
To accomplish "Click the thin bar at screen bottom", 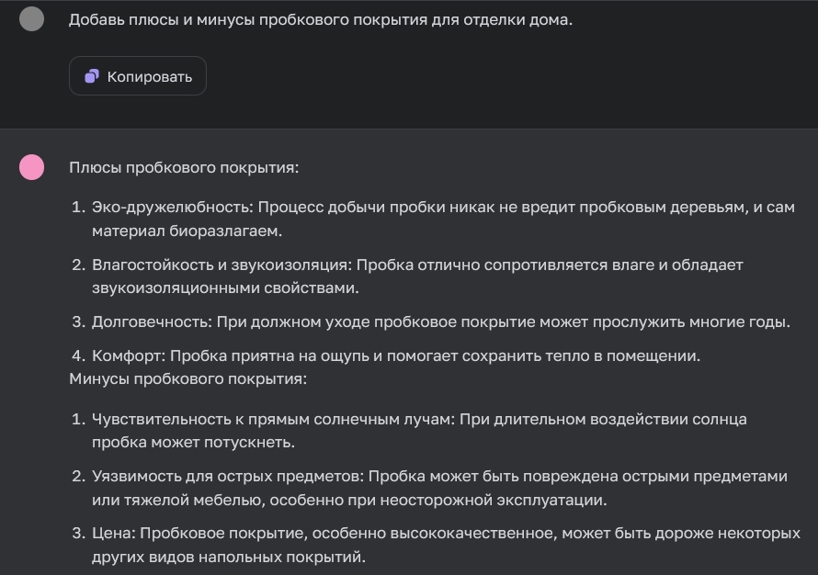I will click(409, 572).
